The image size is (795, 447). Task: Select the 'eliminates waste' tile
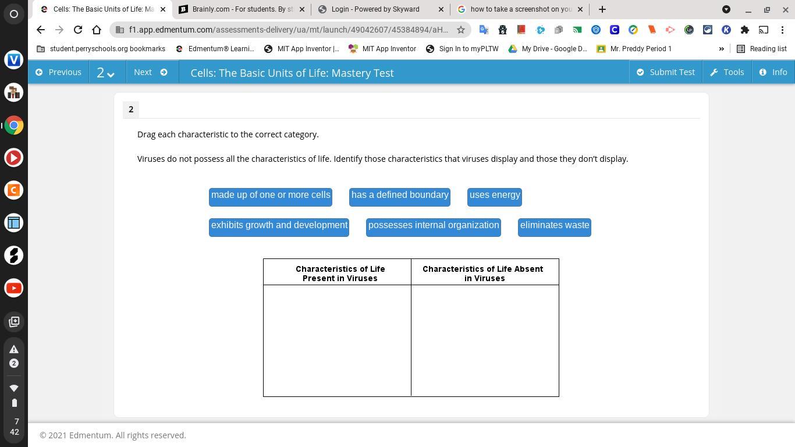tap(555, 227)
